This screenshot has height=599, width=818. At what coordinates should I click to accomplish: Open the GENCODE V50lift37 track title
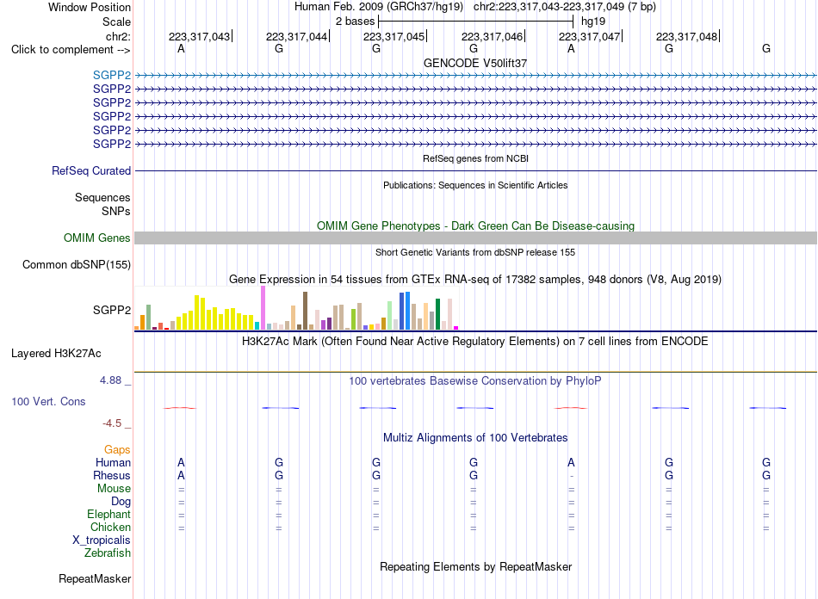(475, 63)
